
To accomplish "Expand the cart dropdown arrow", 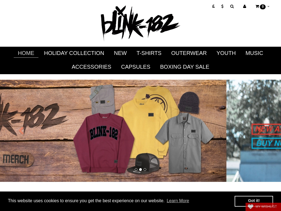I will 268,7.
